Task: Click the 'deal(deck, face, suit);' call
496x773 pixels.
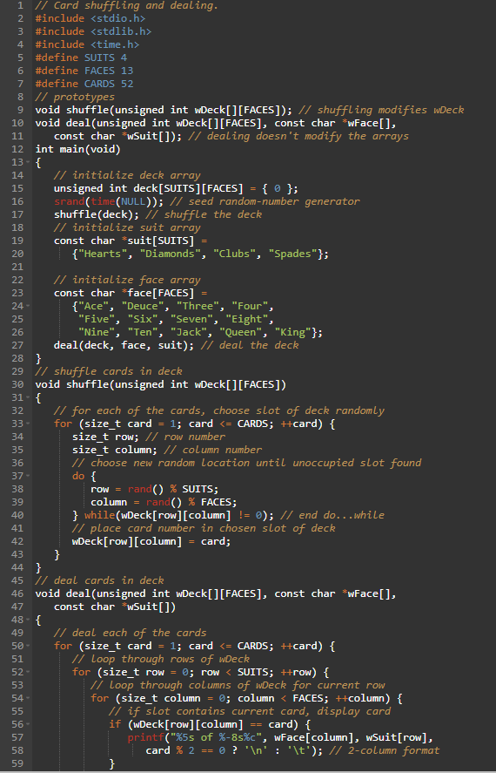Action: (x=124, y=345)
